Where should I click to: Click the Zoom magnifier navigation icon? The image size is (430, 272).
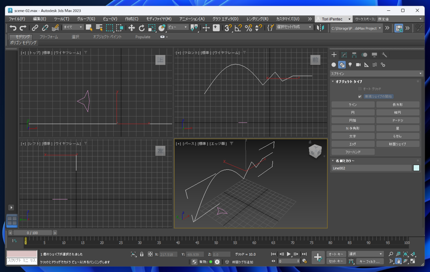click(391, 254)
